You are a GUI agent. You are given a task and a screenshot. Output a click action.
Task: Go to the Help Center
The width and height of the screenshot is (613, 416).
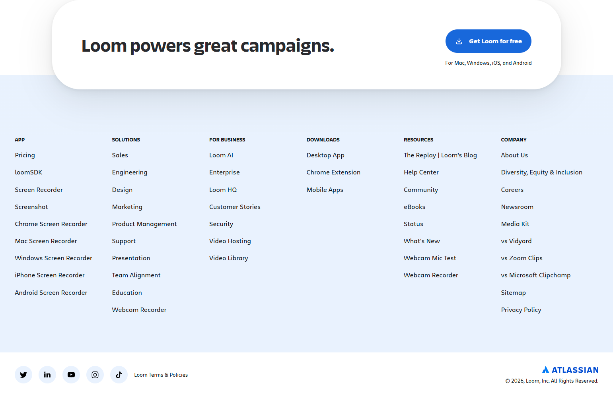tap(421, 172)
